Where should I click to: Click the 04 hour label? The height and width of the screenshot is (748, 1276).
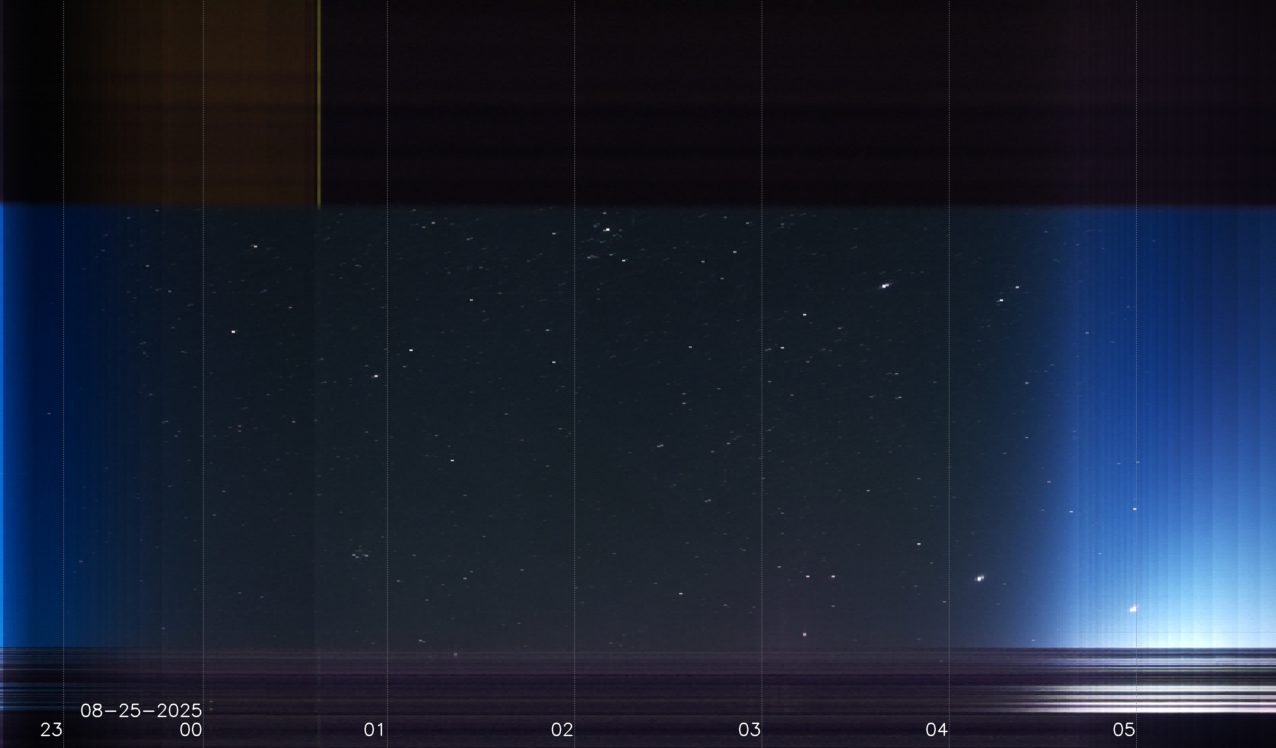(936, 730)
